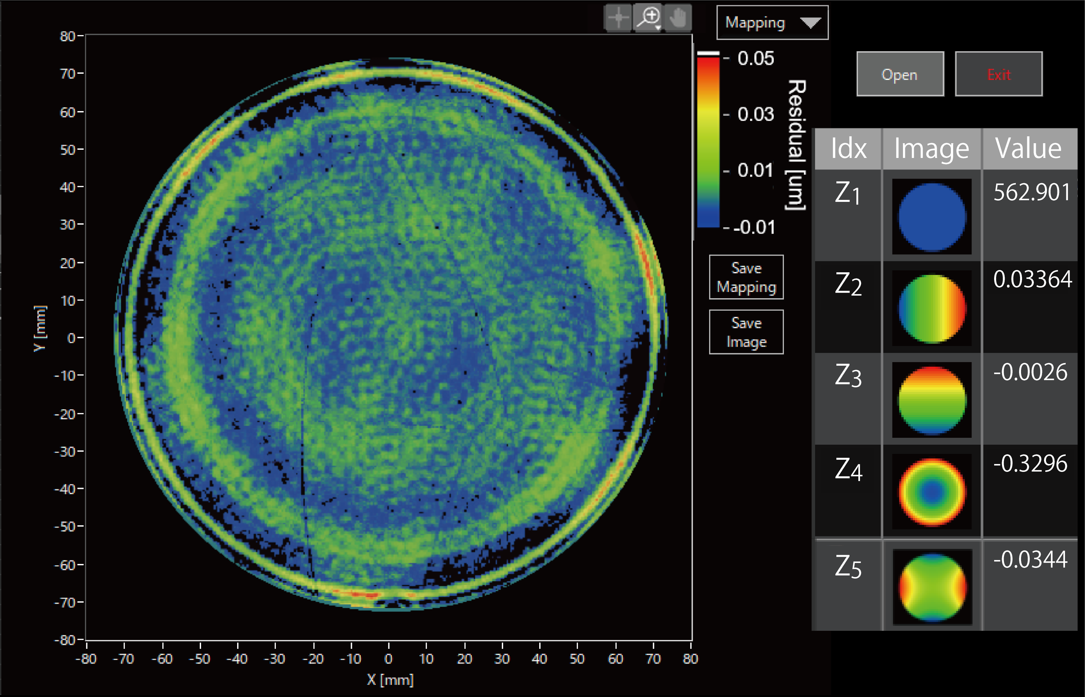Click the Open button
Image resolution: width=1085 pixels, height=697 pixels.
900,74
